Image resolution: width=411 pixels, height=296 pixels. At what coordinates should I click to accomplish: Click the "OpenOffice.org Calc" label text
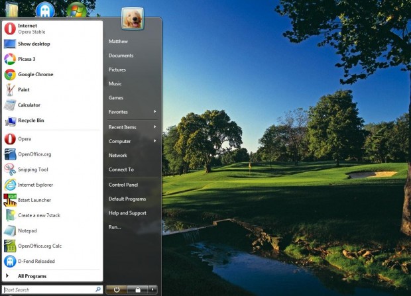[40, 246]
